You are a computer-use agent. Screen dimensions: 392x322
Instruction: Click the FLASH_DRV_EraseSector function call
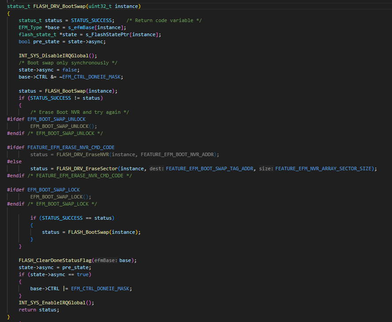pyautogui.click(x=87, y=169)
